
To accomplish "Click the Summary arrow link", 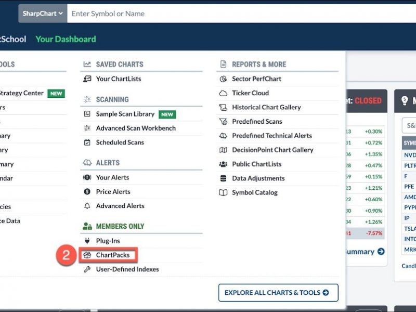I will 365,252.
